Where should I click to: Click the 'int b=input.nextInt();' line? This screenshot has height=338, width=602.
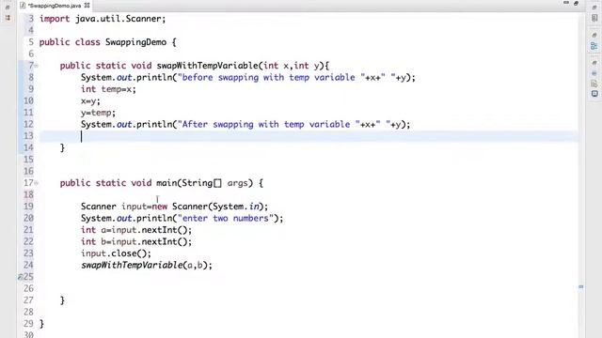[135, 241]
